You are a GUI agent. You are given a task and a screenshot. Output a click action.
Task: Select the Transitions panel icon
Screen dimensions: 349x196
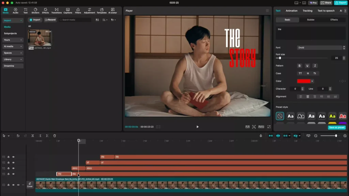(x=57, y=11)
